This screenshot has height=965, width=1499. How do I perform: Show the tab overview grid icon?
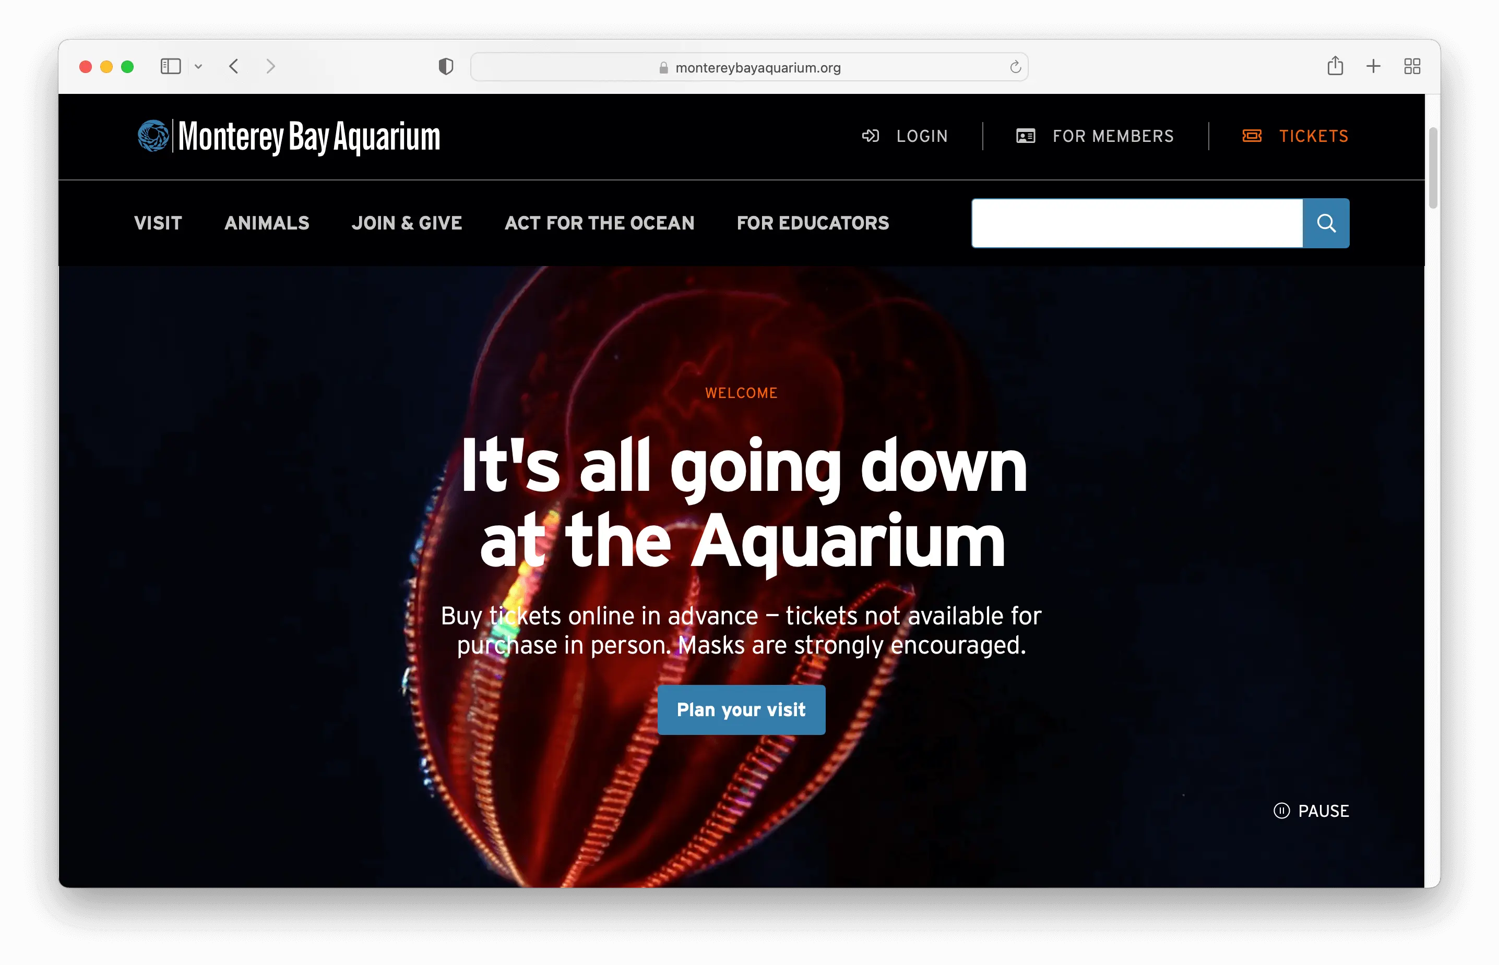[x=1412, y=66]
